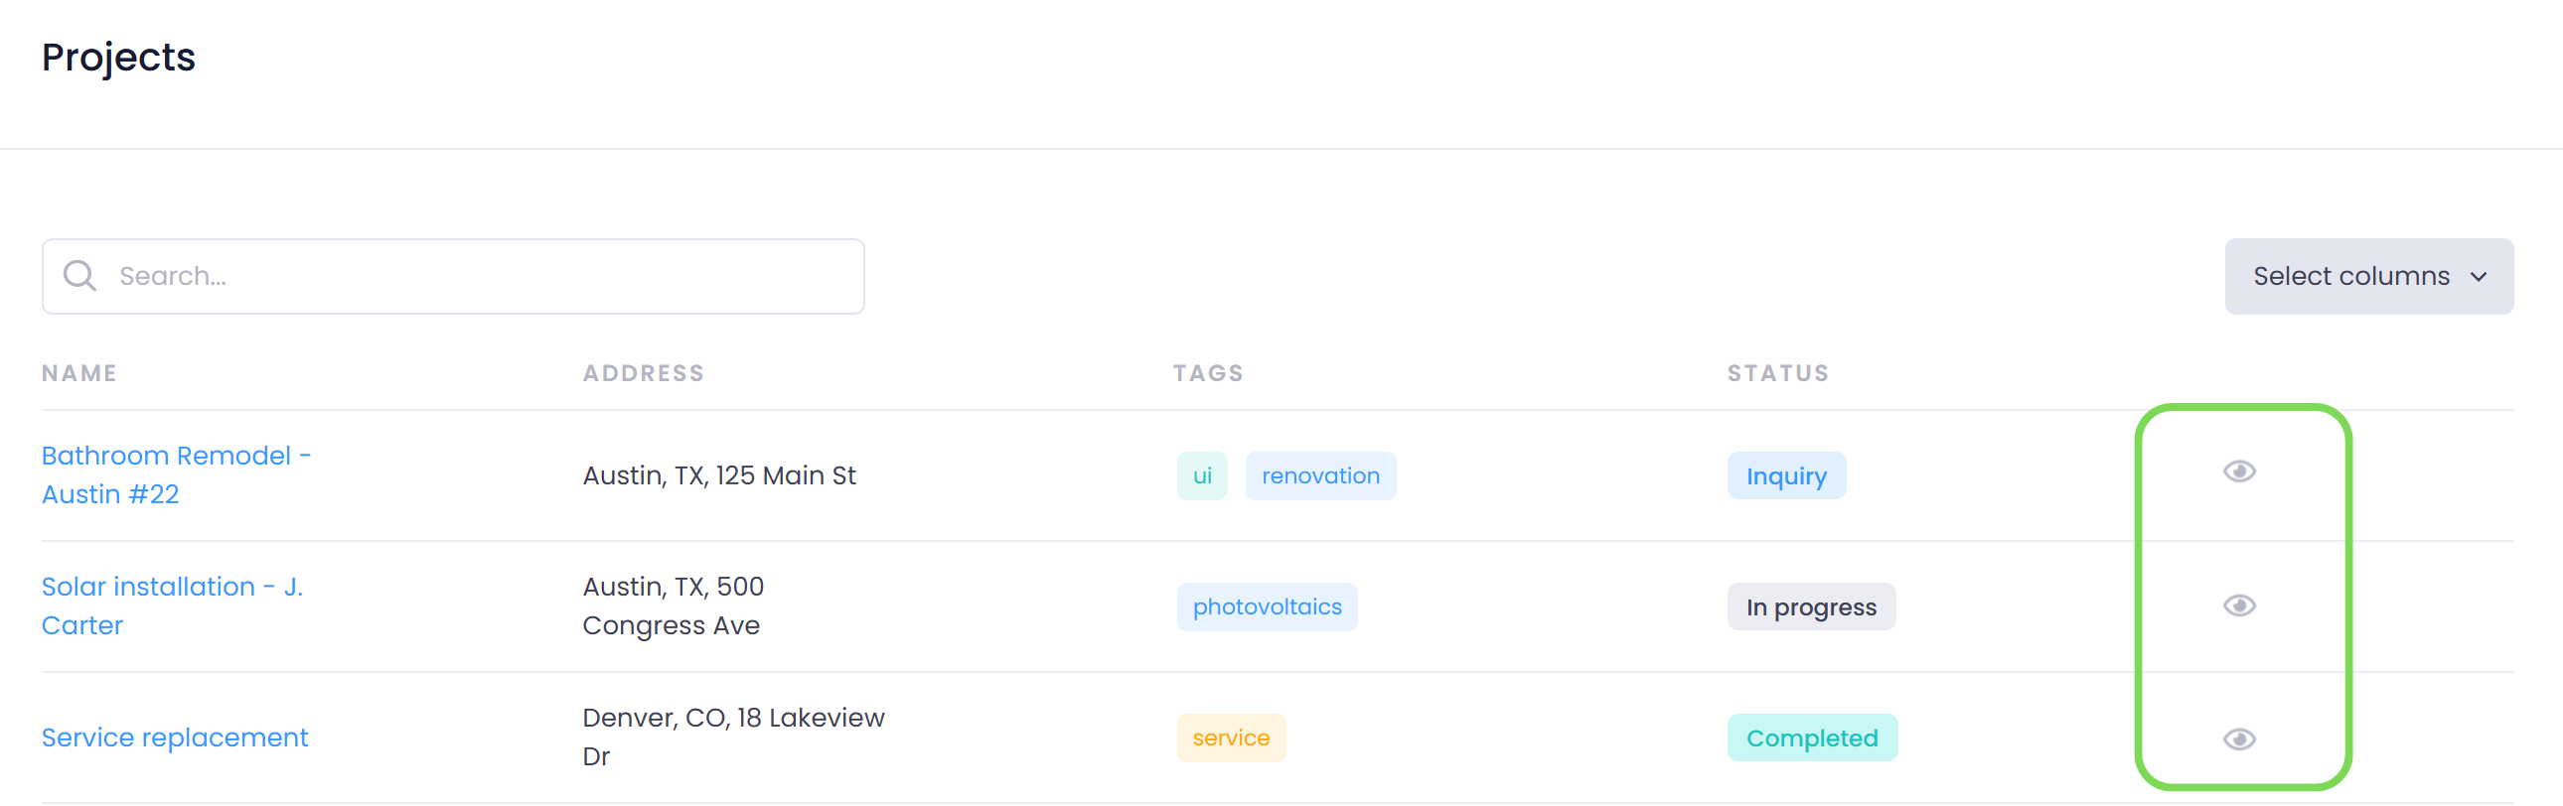The image size is (2563, 806).
Task: Focus the Search input field
Action: [x=478, y=275]
